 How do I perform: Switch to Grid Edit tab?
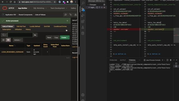[47, 26]
